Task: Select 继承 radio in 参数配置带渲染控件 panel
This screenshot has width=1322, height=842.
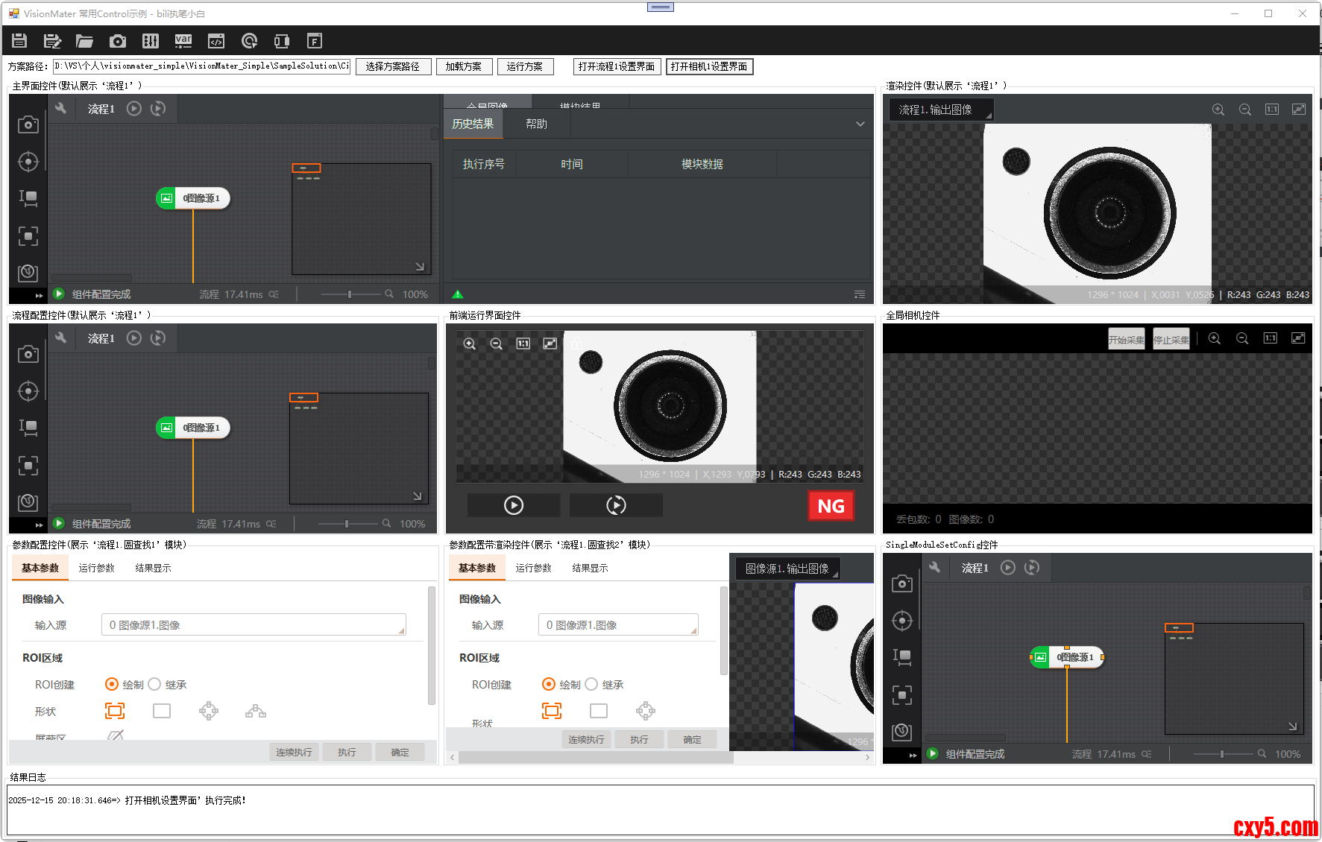Action: 592,684
